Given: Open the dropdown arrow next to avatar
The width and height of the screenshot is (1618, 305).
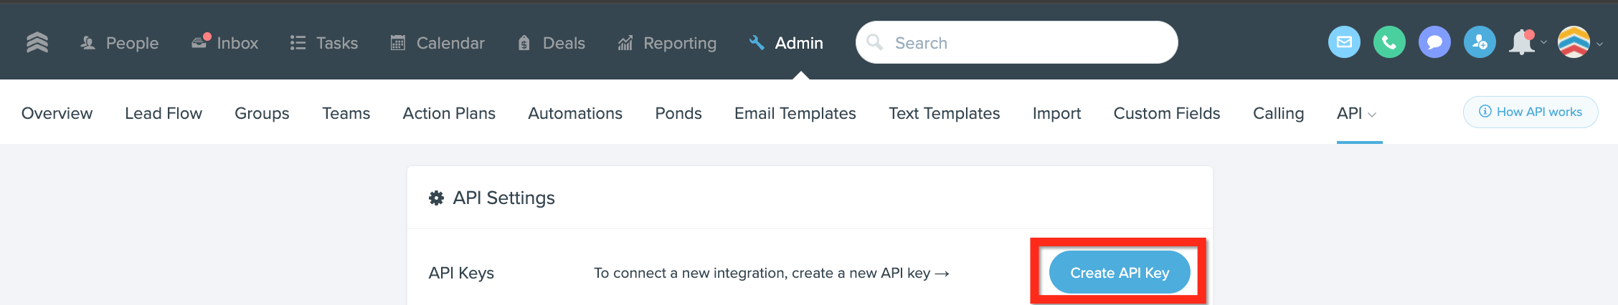Looking at the screenshot, I should tap(1599, 44).
